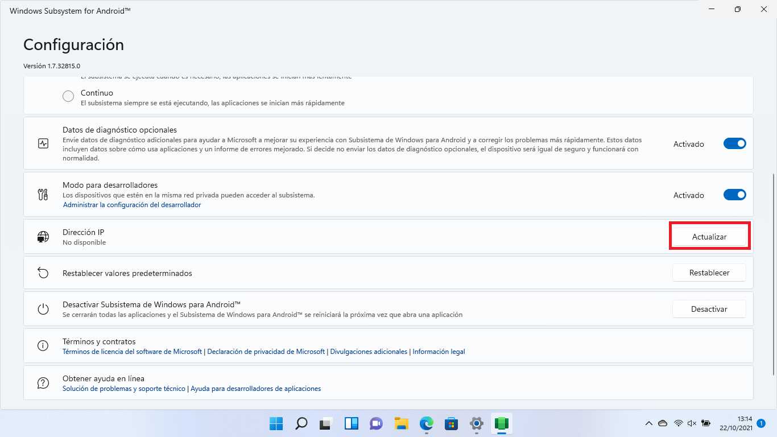Show hidden tray icons chevron
Viewport: 777px width, 437px height.
[648, 423]
